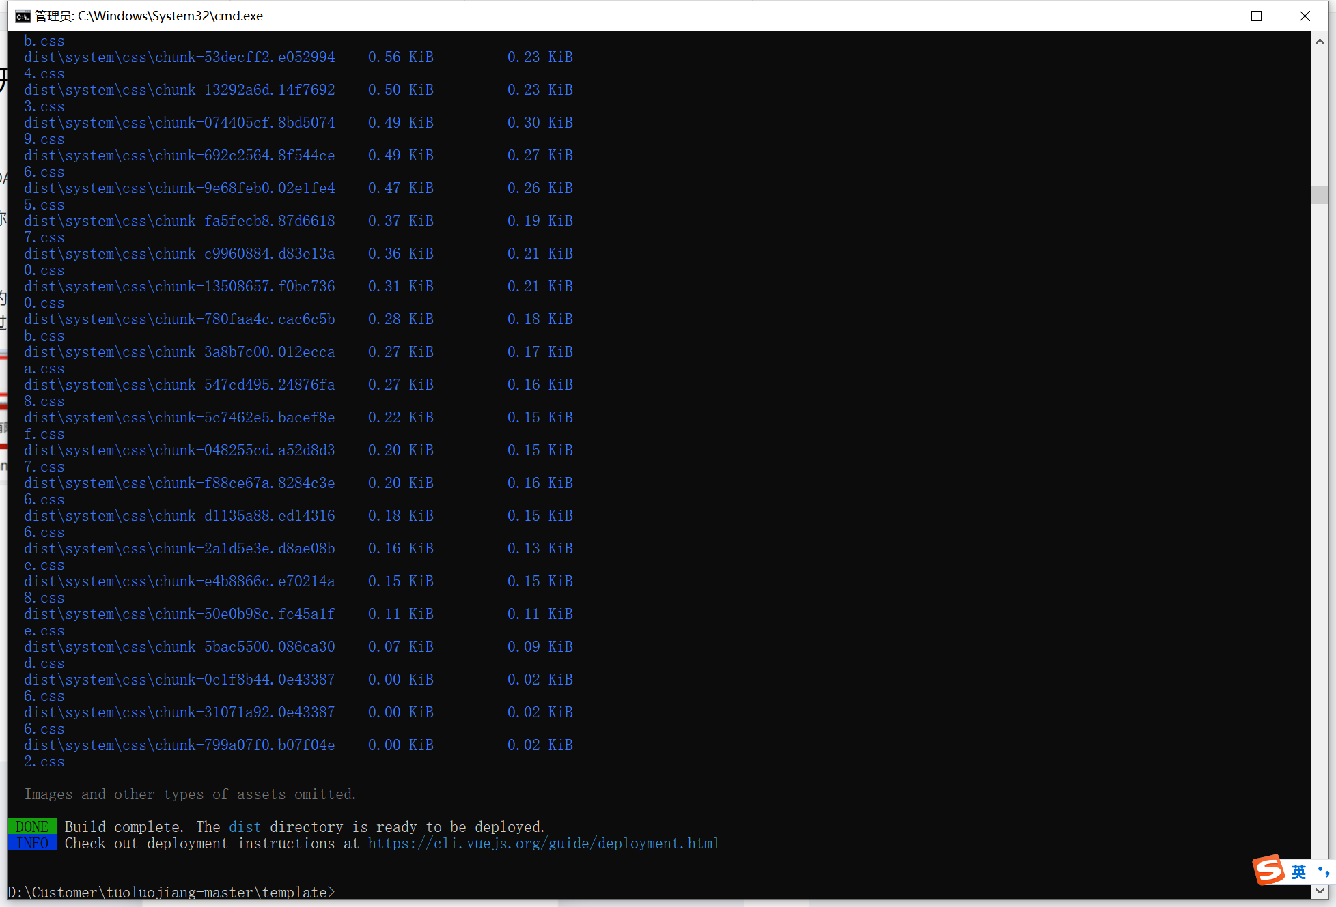Click the window title text cmd.exe

click(x=149, y=16)
